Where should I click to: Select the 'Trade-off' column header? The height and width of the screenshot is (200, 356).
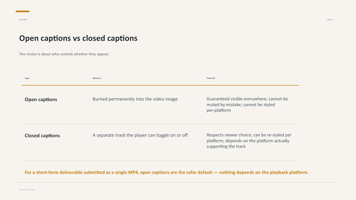coord(211,78)
